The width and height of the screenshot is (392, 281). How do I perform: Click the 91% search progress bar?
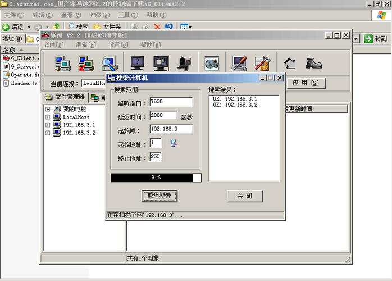pos(156,178)
